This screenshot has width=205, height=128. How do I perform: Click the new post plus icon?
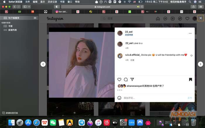172,18
